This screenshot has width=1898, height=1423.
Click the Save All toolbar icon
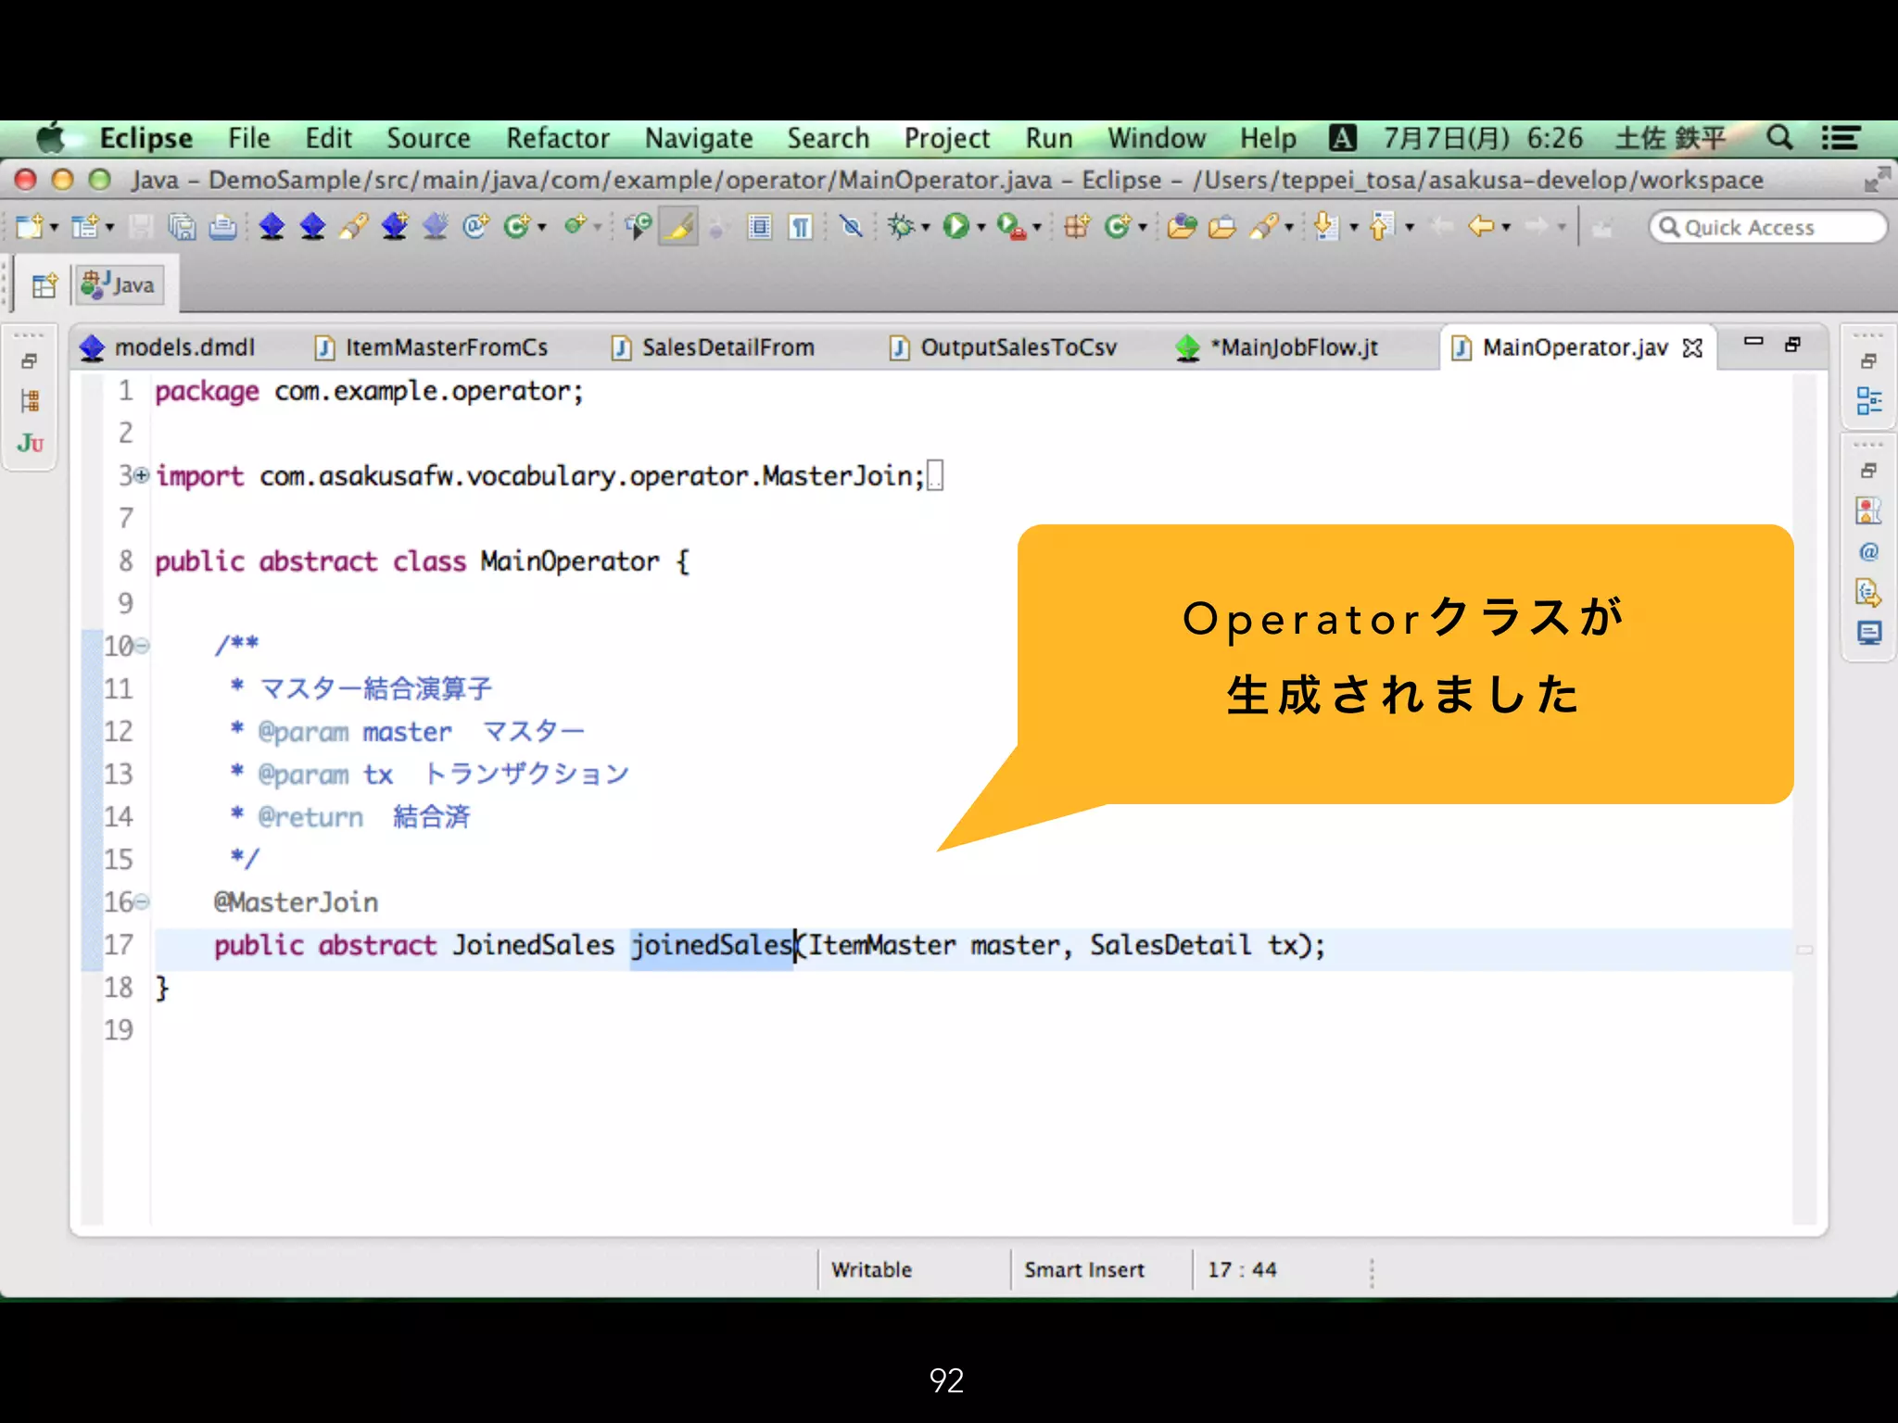pyautogui.click(x=182, y=227)
